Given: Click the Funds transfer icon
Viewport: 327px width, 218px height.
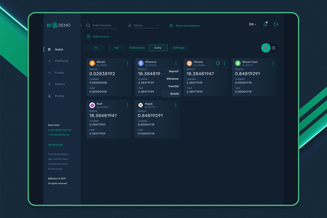Looking at the screenshot, I should 49,73.
